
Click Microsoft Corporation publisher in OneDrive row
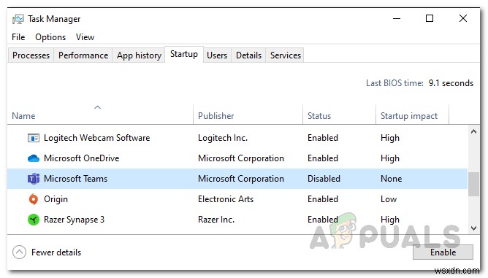click(241, 158)
